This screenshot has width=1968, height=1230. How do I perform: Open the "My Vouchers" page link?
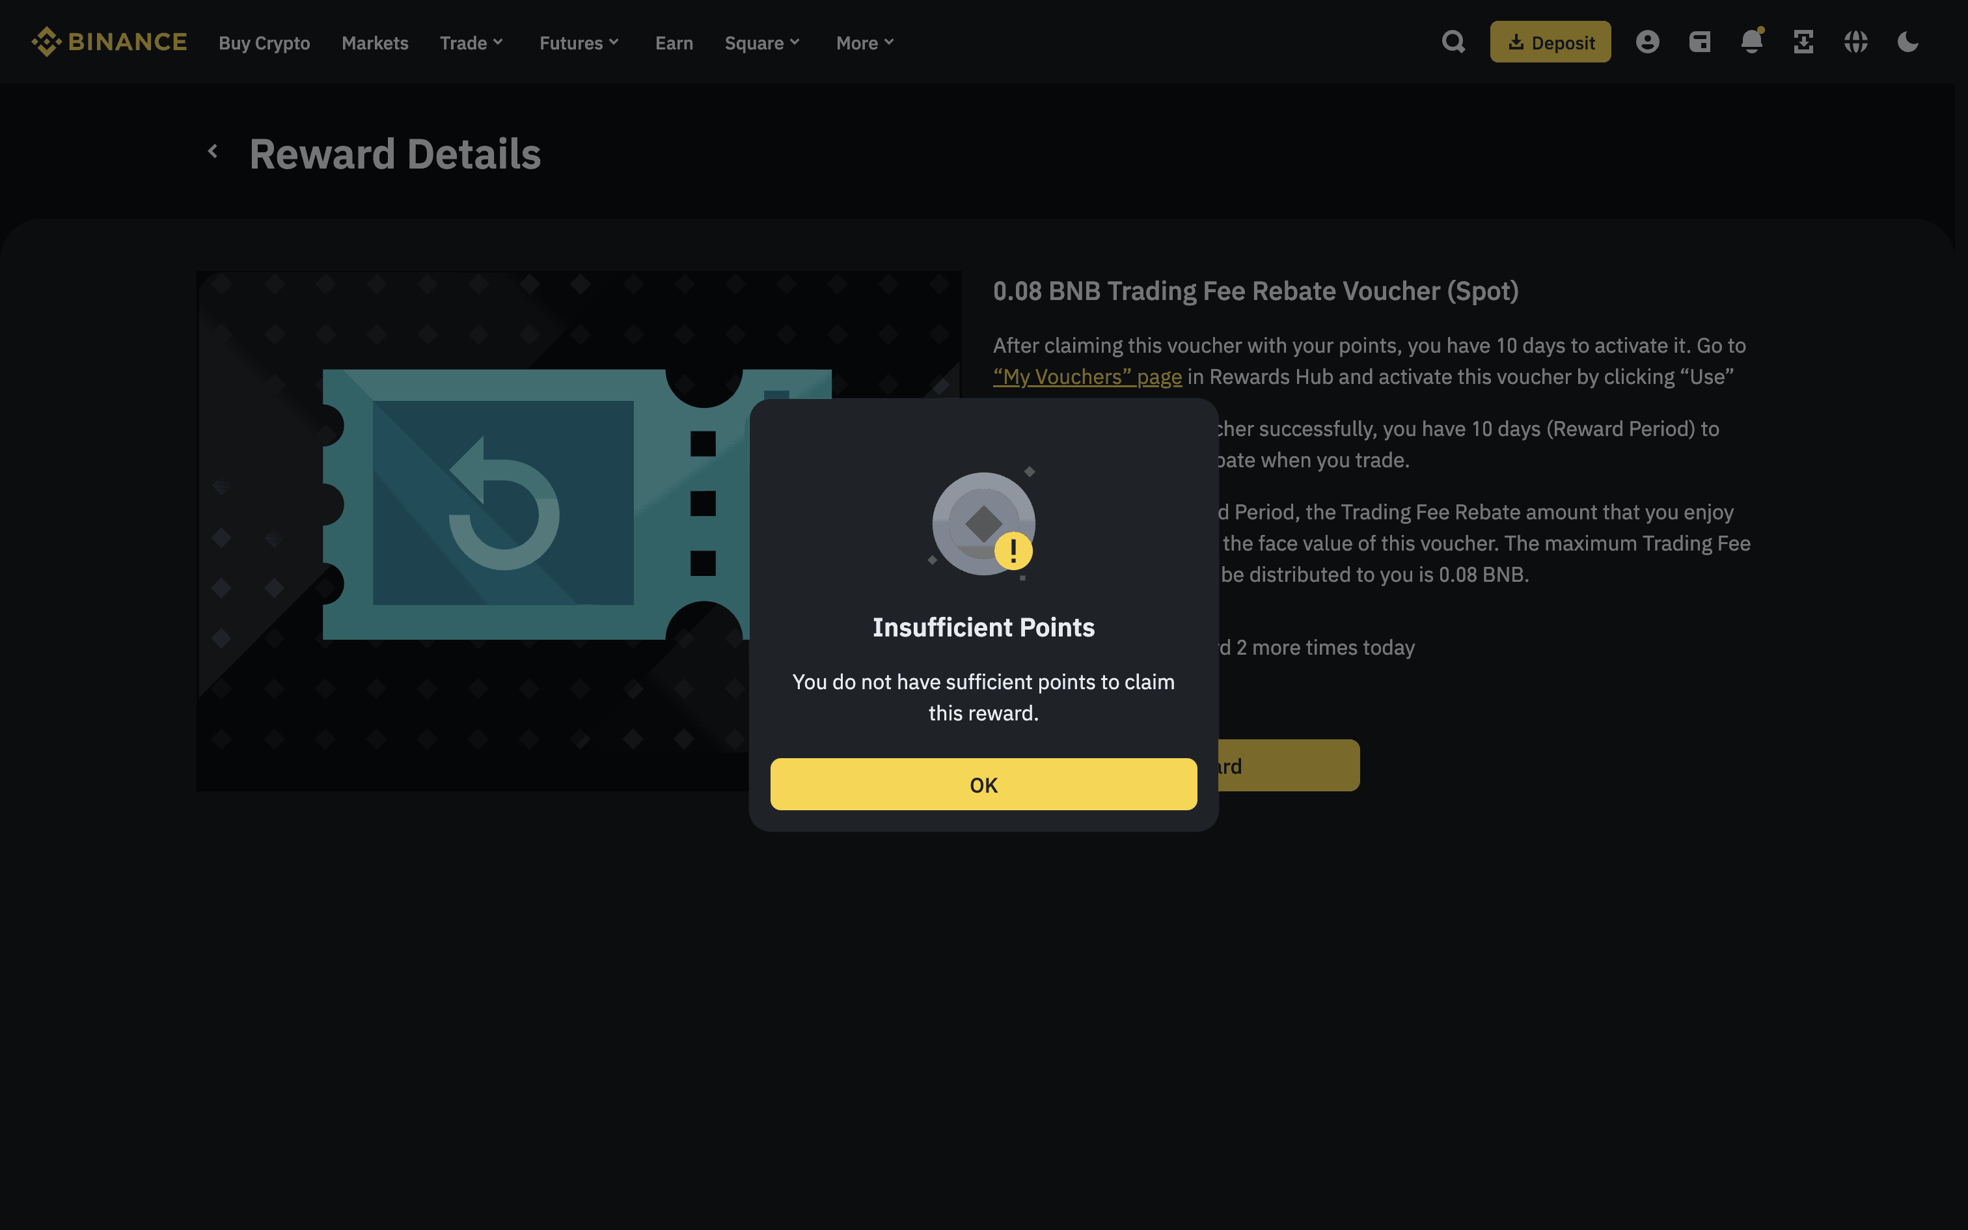point(1087,377)
